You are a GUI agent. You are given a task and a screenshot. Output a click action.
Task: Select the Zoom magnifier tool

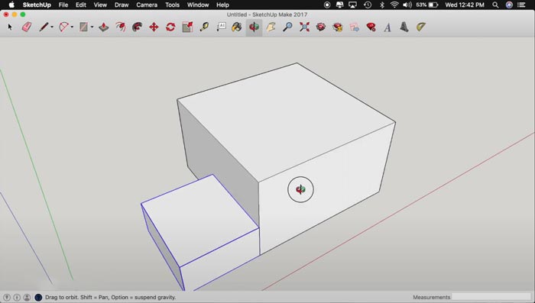pyautogui.click(x=287, y=27)
